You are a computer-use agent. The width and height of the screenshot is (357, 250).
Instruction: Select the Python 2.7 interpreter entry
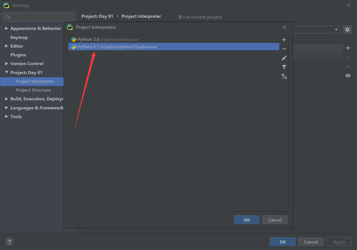point(174,47)
